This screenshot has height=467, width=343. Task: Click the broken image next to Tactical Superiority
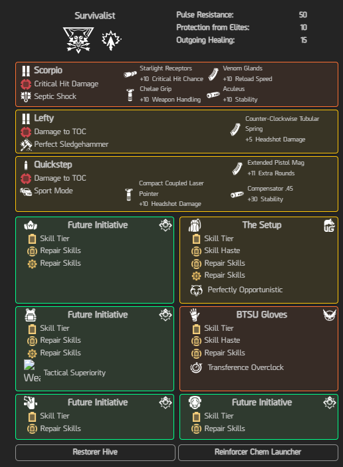point(29,365)
